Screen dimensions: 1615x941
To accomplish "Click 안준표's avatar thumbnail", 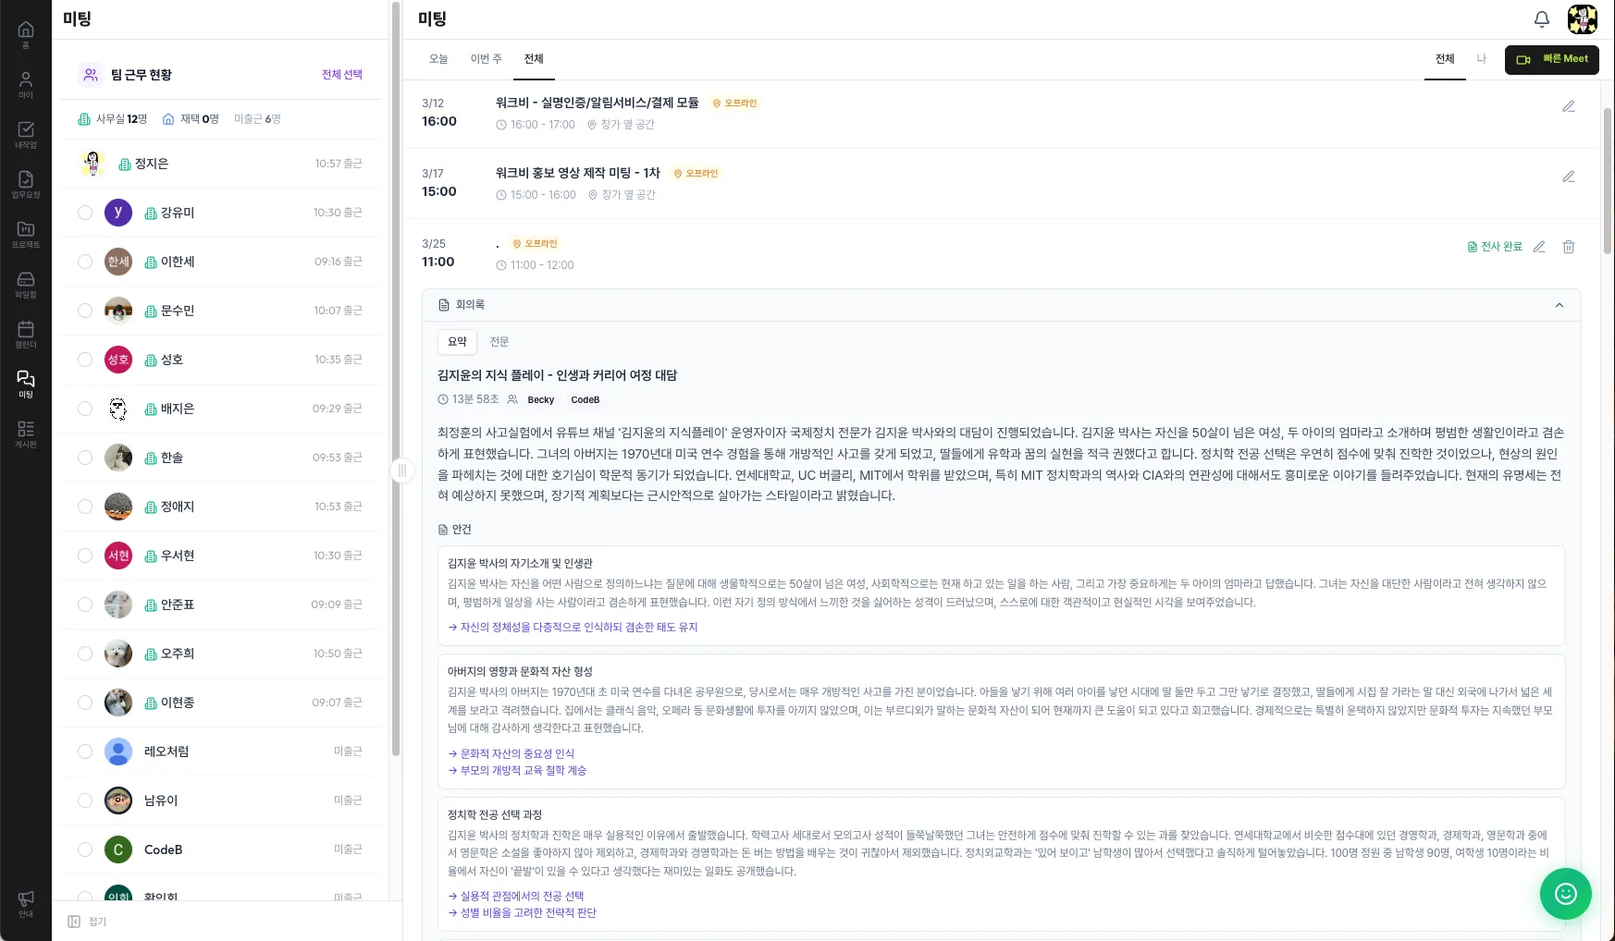I will coord(118,605).
